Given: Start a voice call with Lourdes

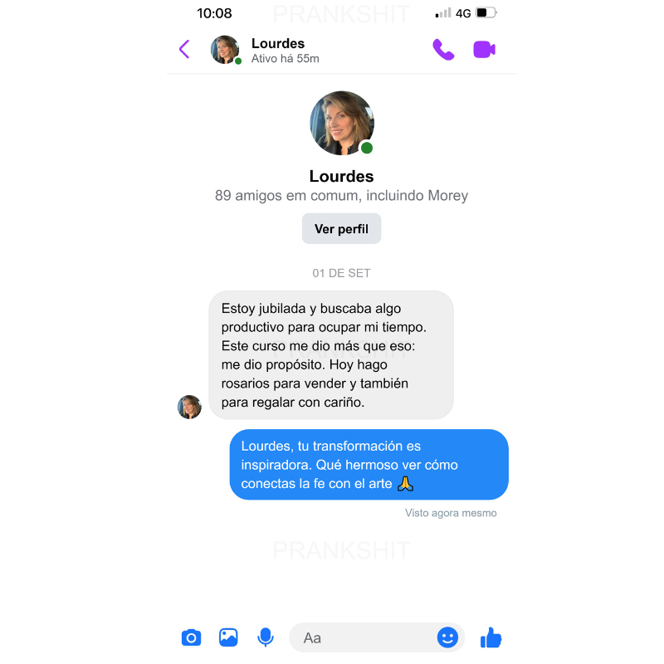Looking at the screenshot, I should 443,50.
